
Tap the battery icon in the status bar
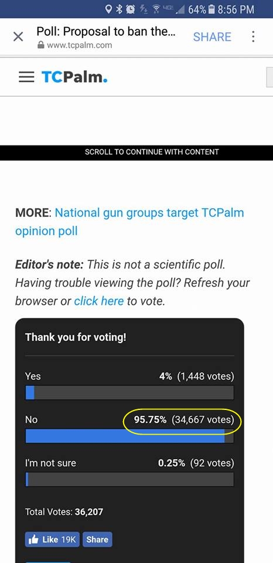(x=211, y=9)
